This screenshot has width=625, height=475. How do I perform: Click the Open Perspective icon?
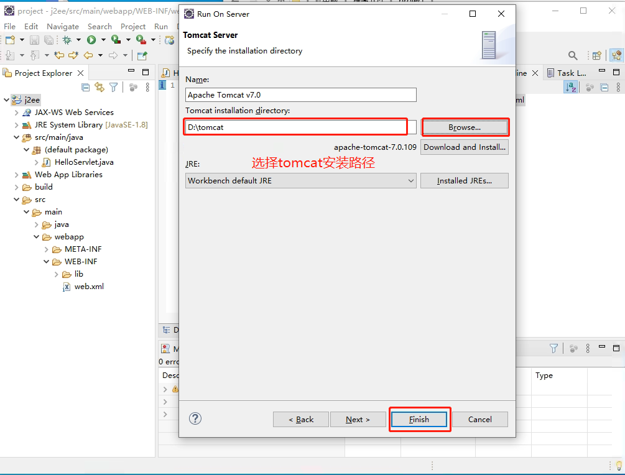coord(596,55)
